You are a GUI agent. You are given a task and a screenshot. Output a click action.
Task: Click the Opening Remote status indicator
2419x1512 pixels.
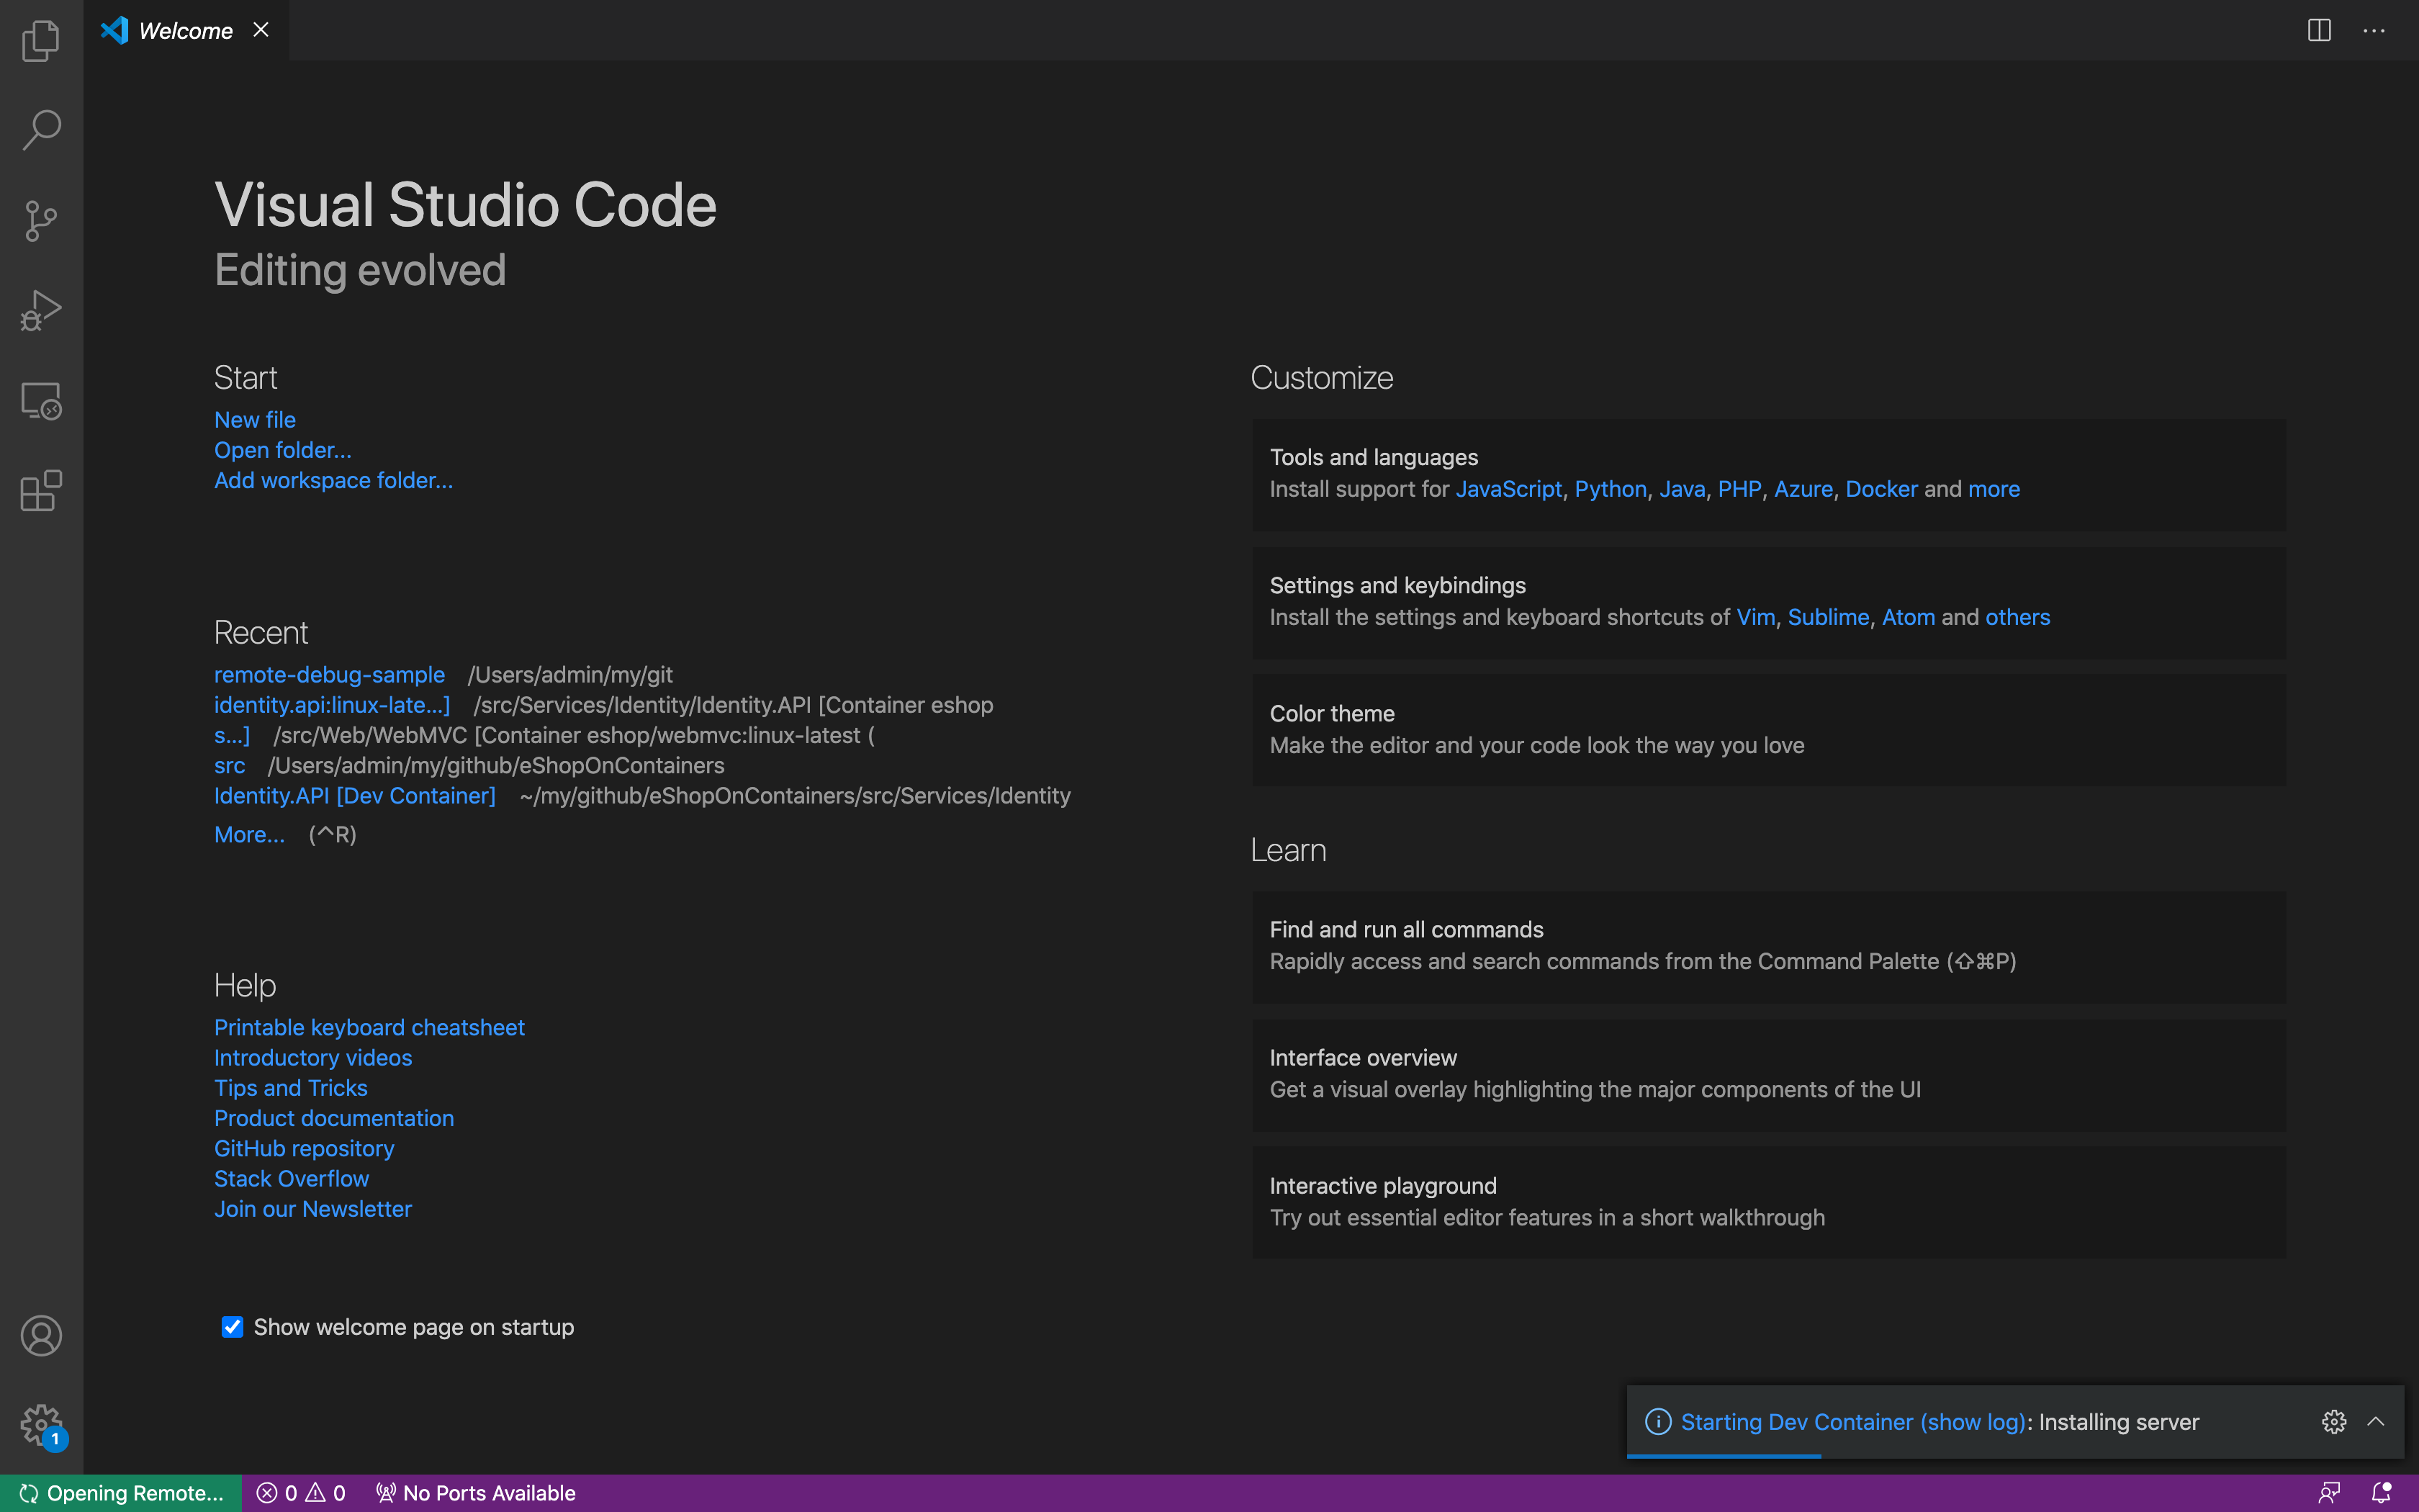[x=121, y=1493]
